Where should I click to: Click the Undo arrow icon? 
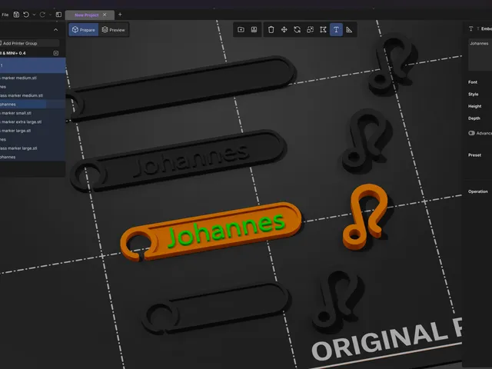(x=26, y=15)
